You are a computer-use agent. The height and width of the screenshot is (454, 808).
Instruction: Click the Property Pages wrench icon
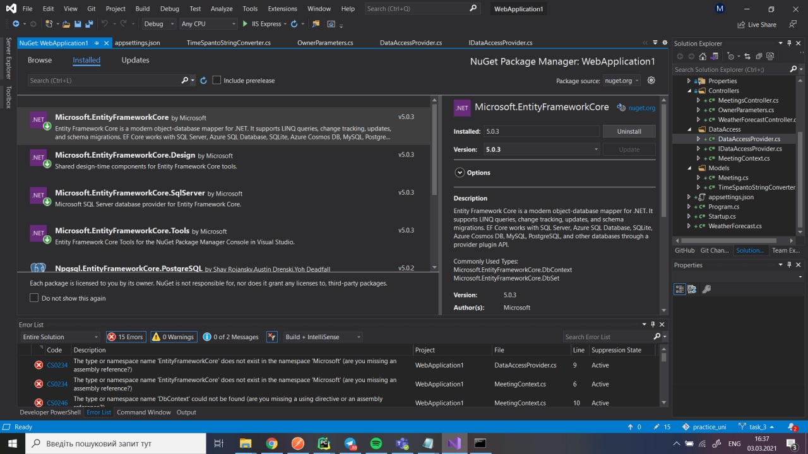(706, 289)
